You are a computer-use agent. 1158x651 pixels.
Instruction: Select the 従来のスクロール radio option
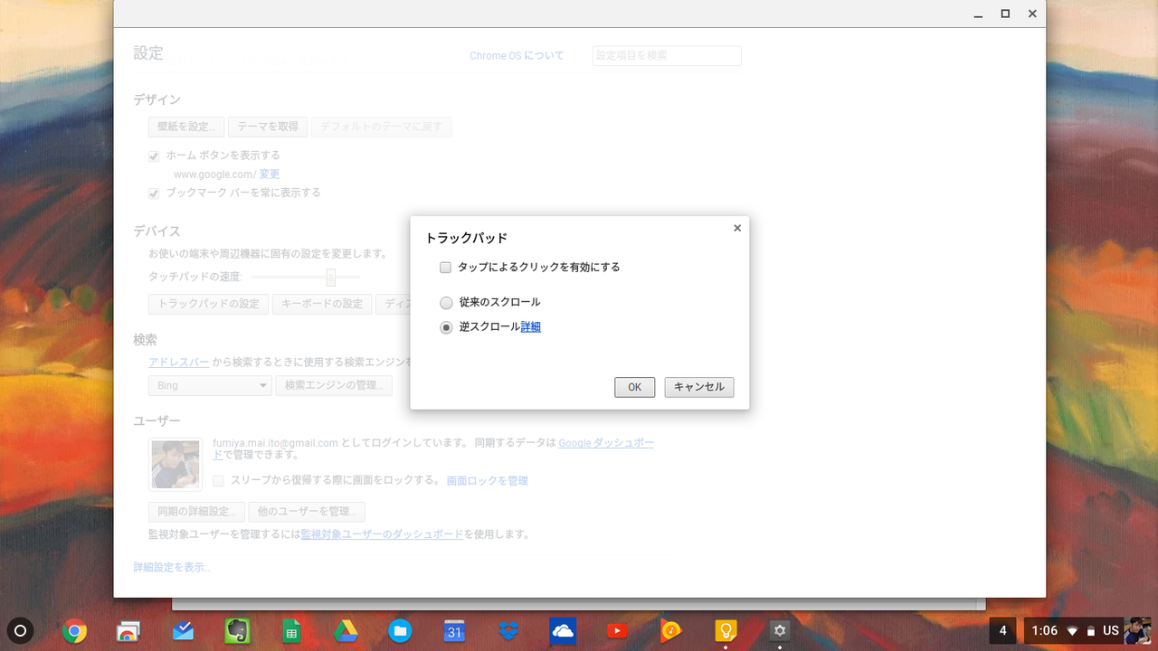pos(446,303)
